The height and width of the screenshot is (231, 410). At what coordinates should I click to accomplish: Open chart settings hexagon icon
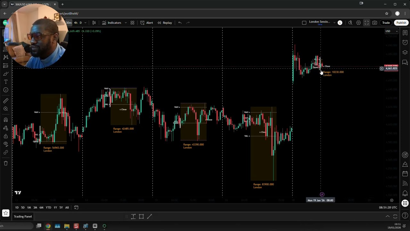click(358, 23)
